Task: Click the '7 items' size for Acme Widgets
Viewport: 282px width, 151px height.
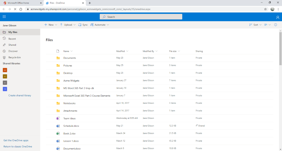Action: 173,80
